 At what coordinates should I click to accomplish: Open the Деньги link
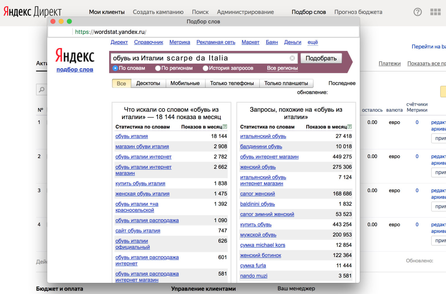[293, 42]
